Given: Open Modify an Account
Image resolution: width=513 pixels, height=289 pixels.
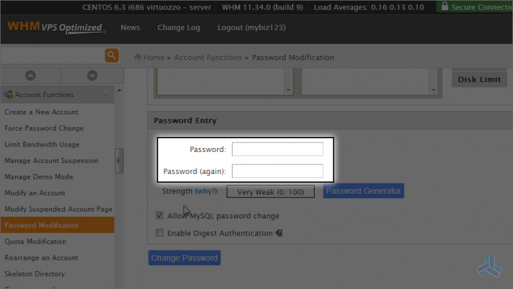Looking at the screenshot, I should pyautogui.click(x=35, y=192).
